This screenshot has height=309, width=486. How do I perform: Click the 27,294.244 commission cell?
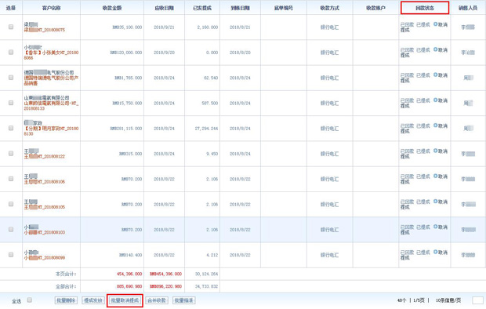pyautogui.click(x=207, y=129)
